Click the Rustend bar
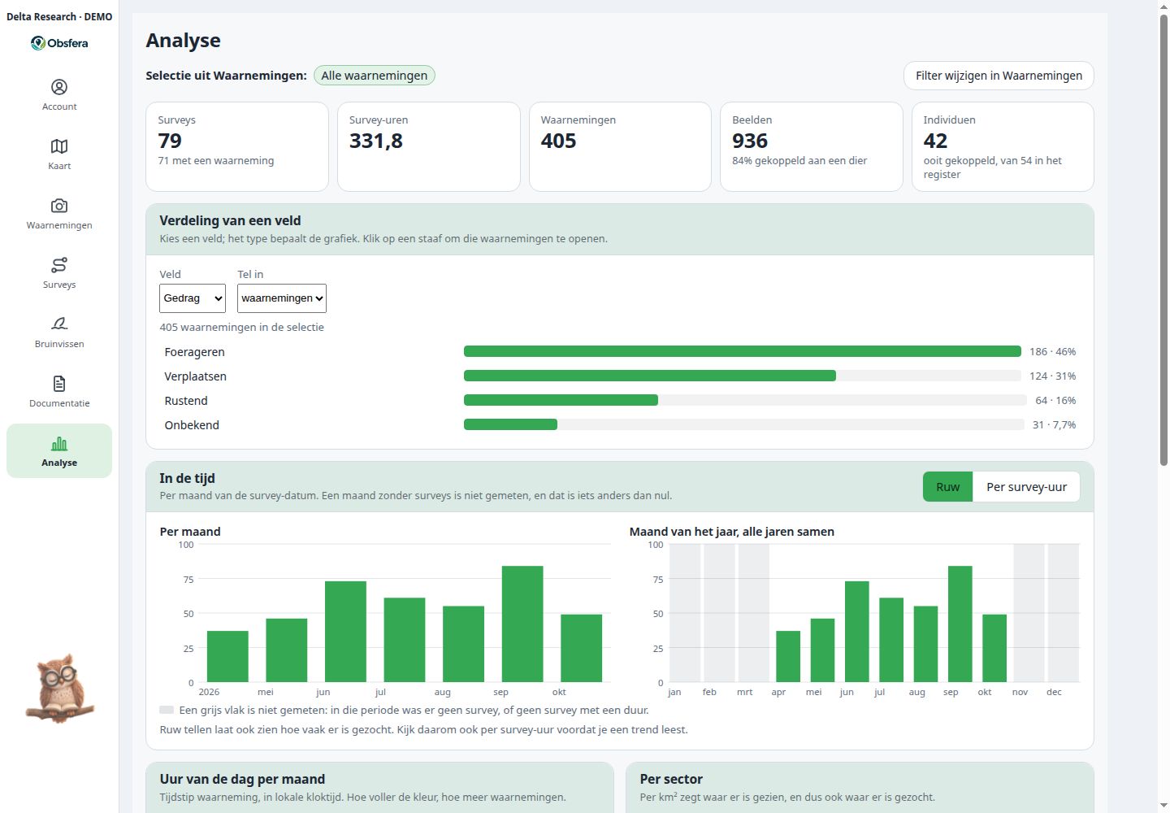 [x=561, y=400]
